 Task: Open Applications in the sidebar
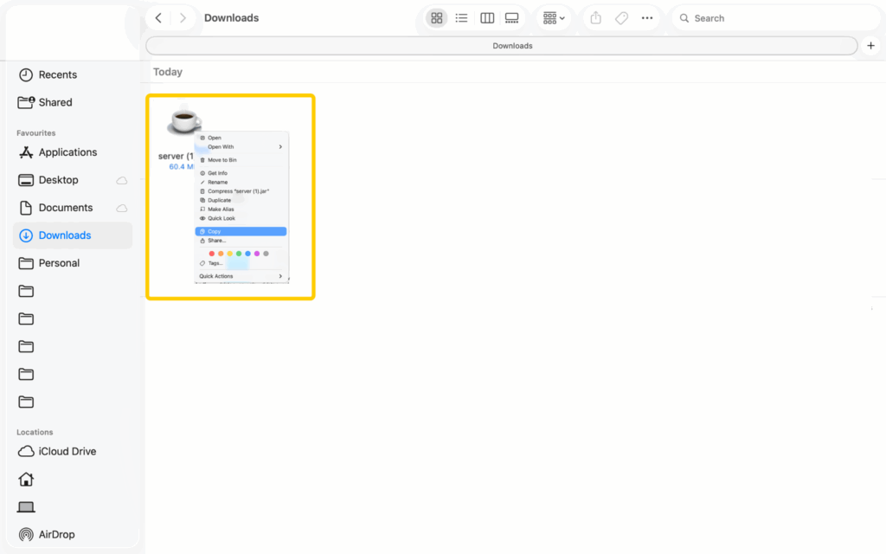click(73, 152)
